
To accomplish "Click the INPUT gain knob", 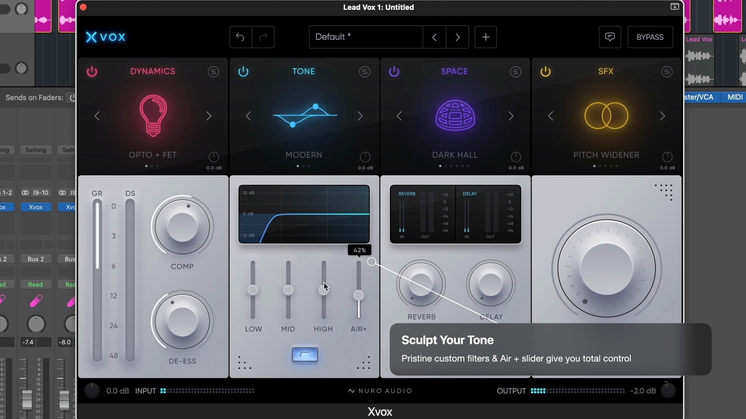I will [92, 391].
